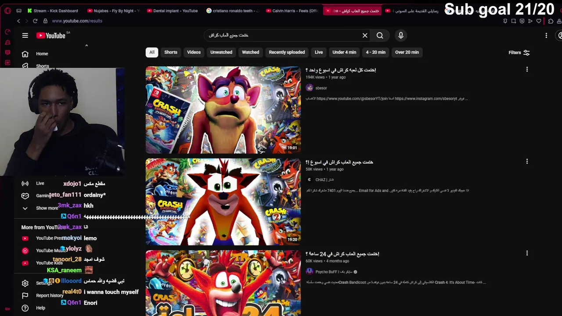Click the address bar padlock icon

click(x=45, y=21)
